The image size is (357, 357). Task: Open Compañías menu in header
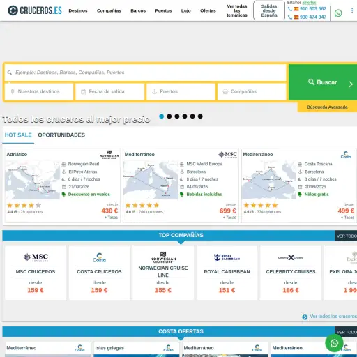pos(109,10)
